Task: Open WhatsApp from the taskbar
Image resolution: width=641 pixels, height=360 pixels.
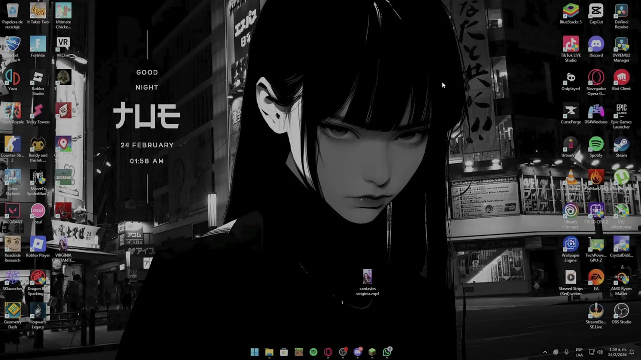Action: [x=387, y=352]
